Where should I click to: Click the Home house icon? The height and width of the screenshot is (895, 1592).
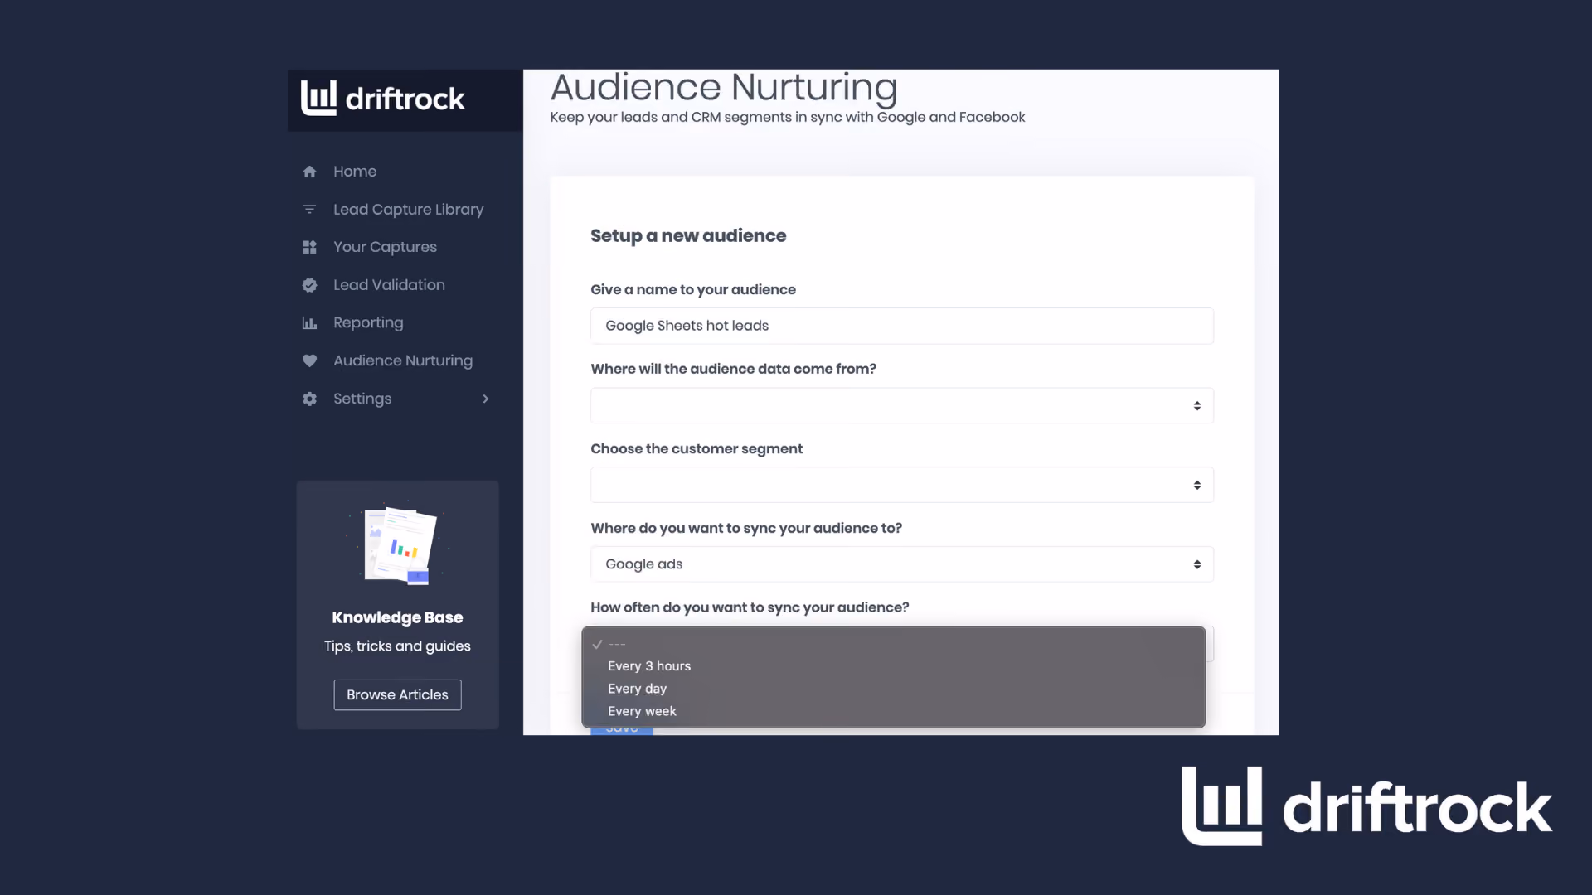point(309,172)
